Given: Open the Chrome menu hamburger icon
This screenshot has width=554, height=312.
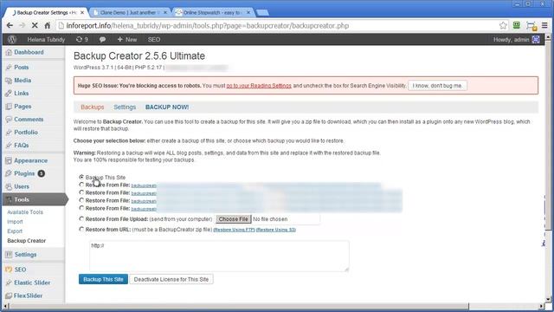Looking at the screenshot, I should pos(544,25).
